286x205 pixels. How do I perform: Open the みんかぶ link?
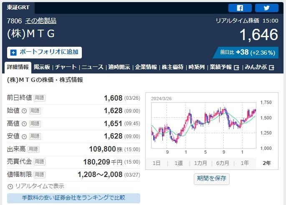coord(256,67)
